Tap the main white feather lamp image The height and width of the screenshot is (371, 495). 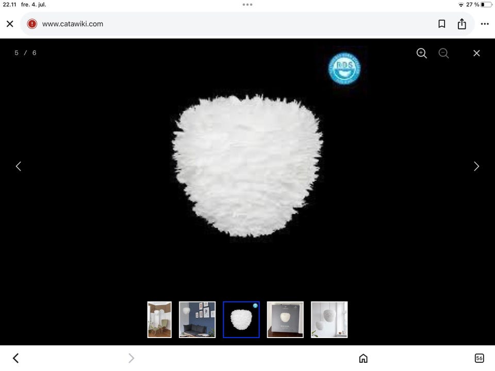click(247, 166)
